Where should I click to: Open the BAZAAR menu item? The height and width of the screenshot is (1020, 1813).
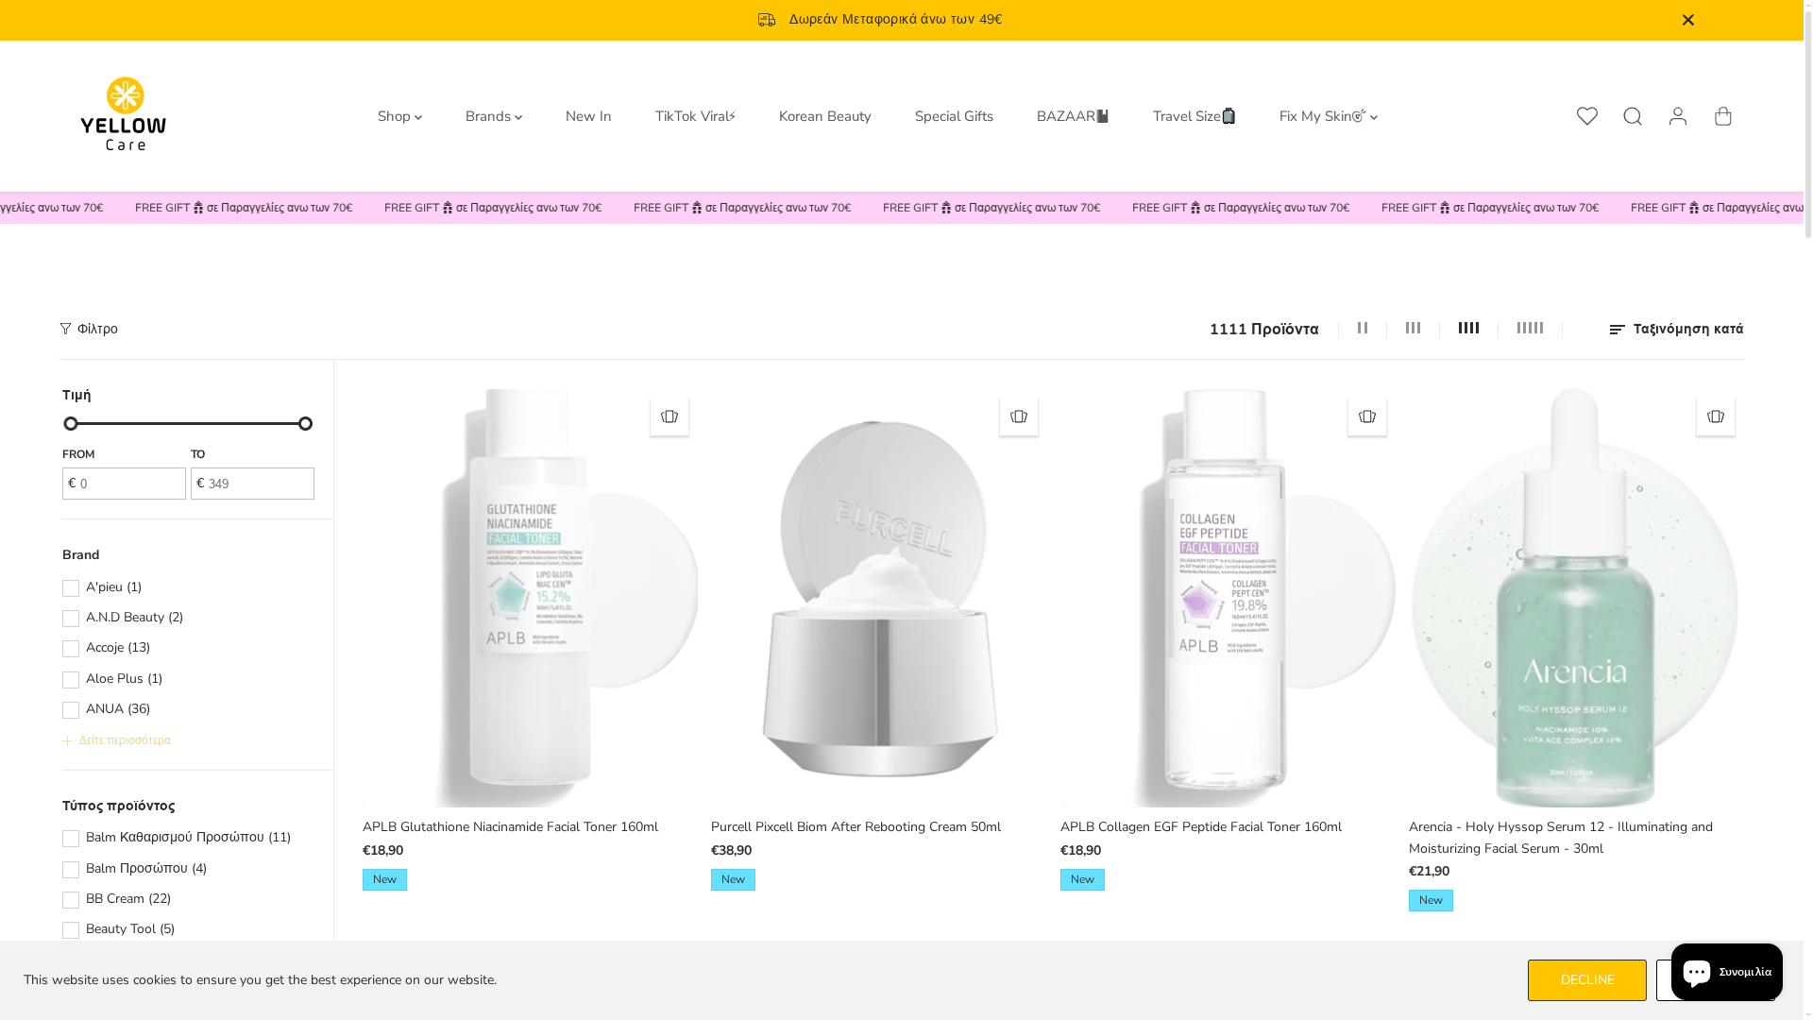(1073, 116)
